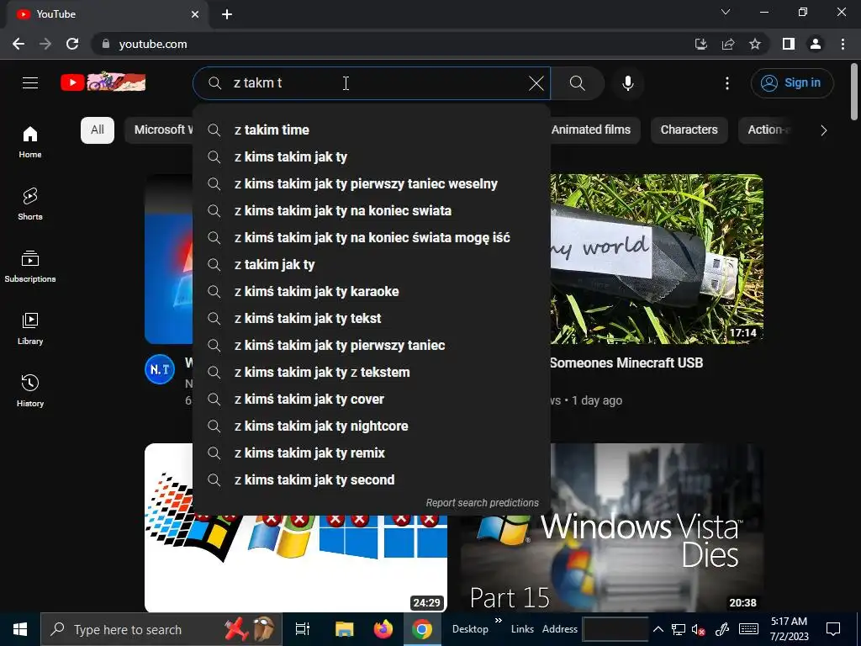Click the Sign in button
The image size is (861, 646).
(792, 83)
